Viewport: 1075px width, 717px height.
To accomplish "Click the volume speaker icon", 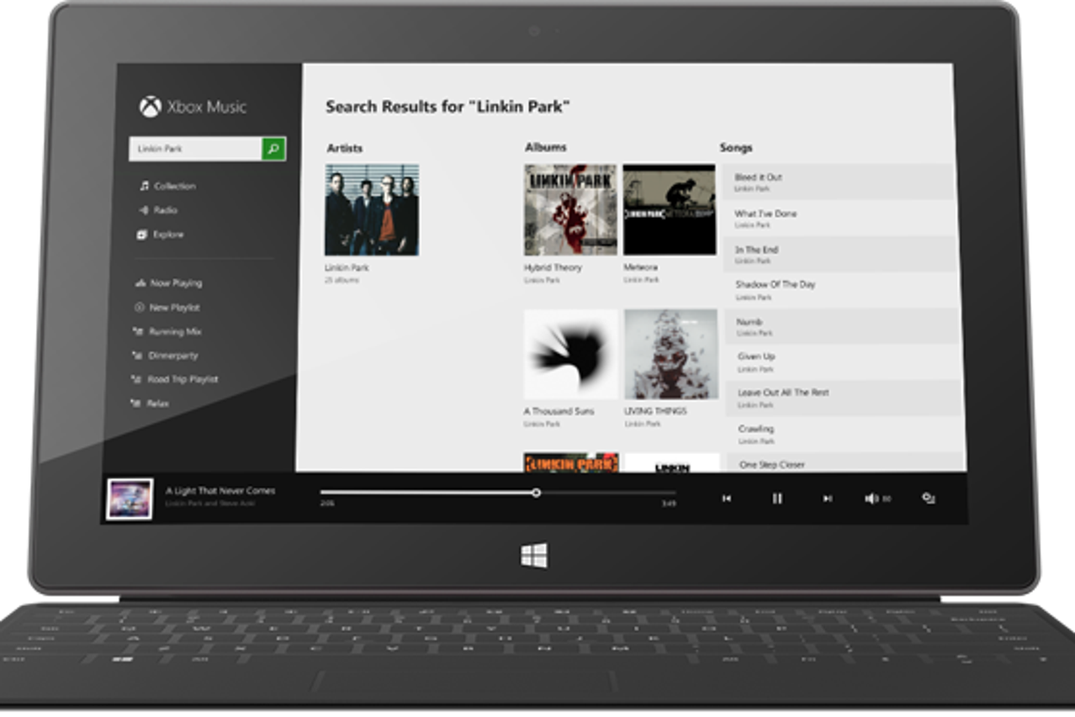I will click(871, 498).
